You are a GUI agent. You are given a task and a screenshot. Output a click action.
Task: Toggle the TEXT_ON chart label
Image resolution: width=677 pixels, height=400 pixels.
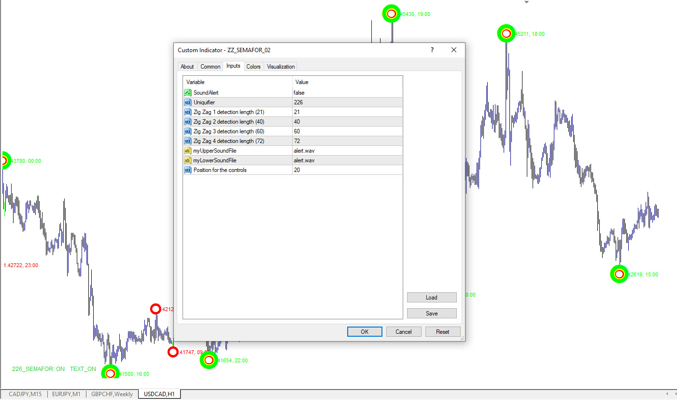coord(83,369)
